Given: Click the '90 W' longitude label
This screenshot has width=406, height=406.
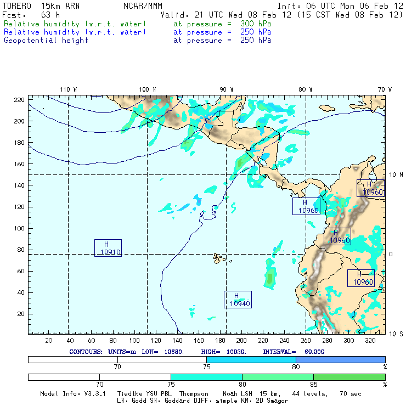Looking at the screenshot, I should pyautogui.click(x=226, y=89).
